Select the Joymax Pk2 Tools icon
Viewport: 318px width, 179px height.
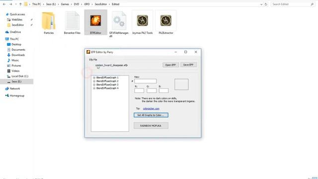pyautogui.click(x=143, y=23)
